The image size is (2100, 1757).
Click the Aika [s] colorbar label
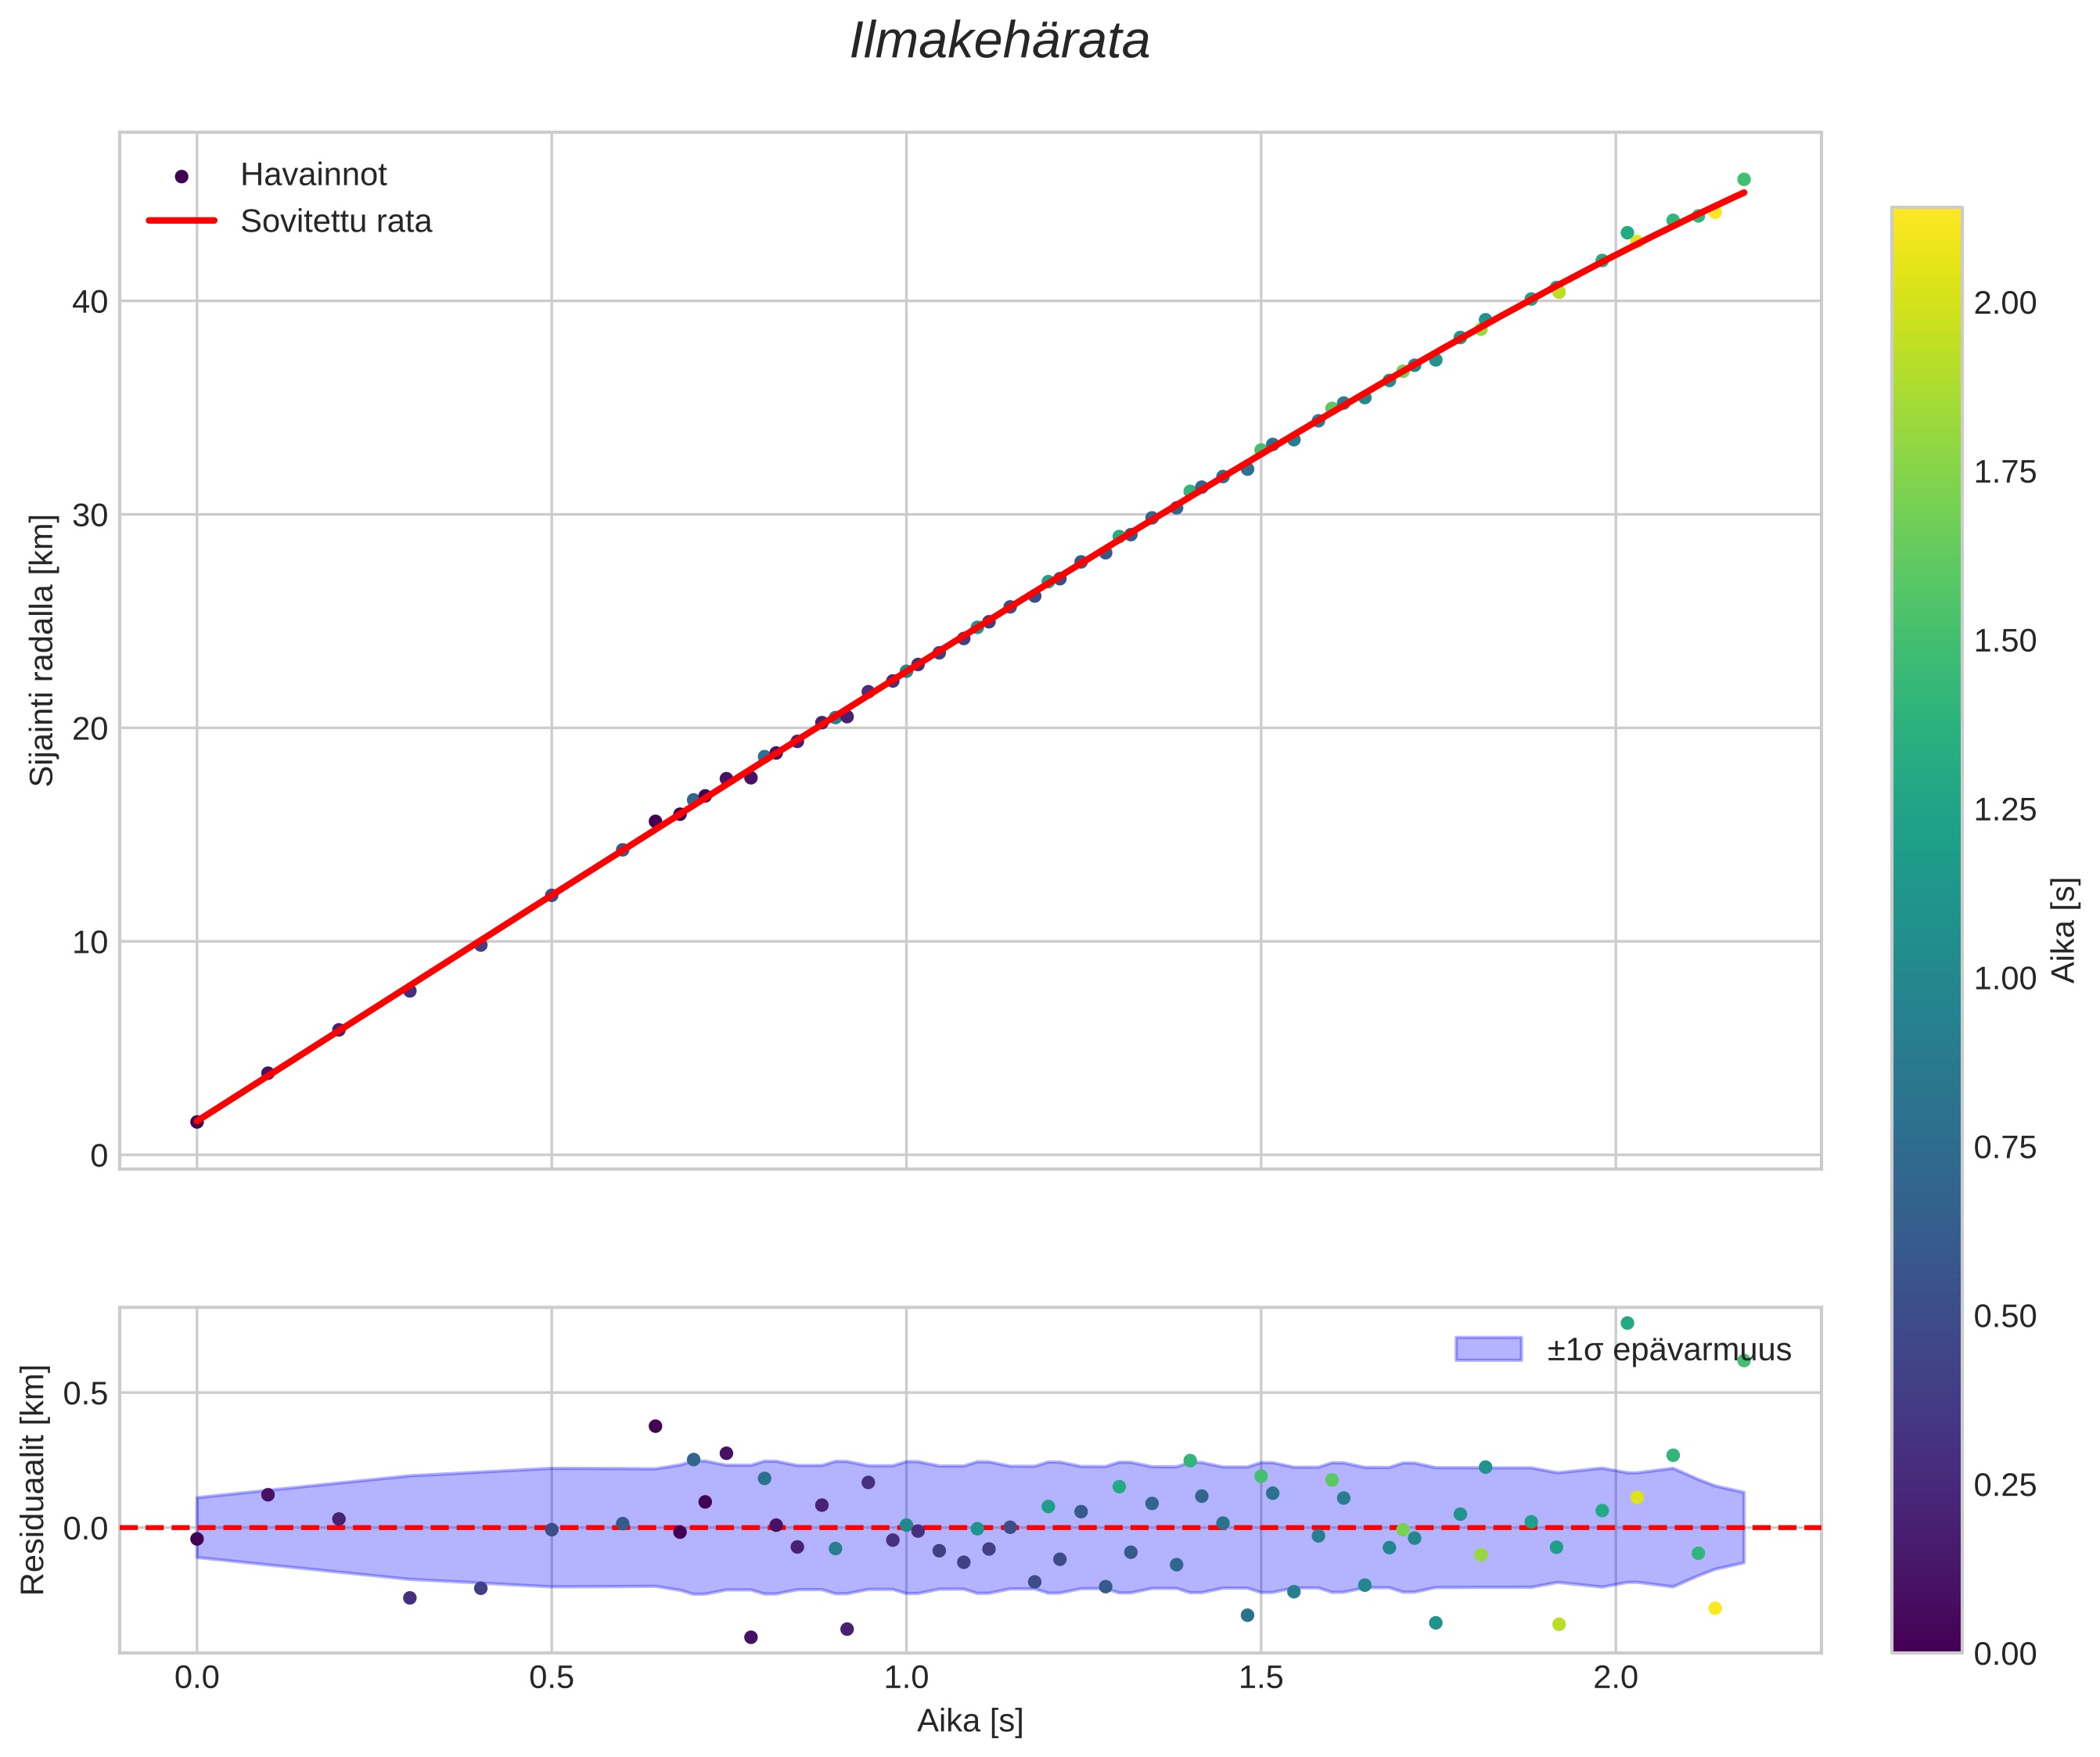(2064, 930)
